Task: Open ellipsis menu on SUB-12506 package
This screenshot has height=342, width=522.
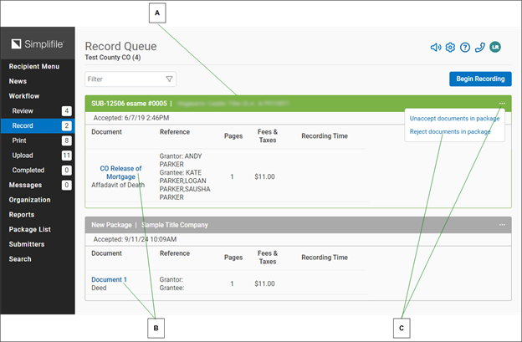Action: (502, 104)
